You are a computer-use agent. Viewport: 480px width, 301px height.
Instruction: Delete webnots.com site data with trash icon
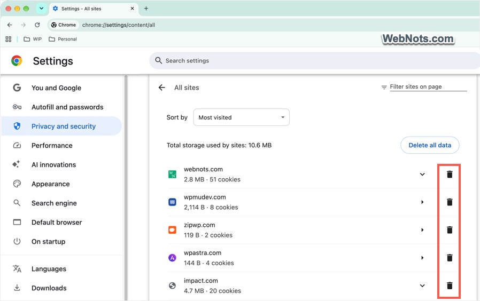[450, 174]
